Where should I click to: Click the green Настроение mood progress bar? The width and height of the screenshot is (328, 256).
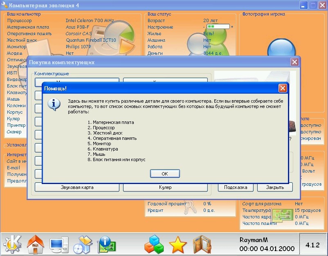(218, 27)
